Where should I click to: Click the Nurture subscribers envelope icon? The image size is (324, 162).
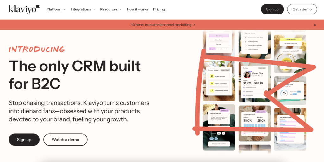(x=212, y=84)
